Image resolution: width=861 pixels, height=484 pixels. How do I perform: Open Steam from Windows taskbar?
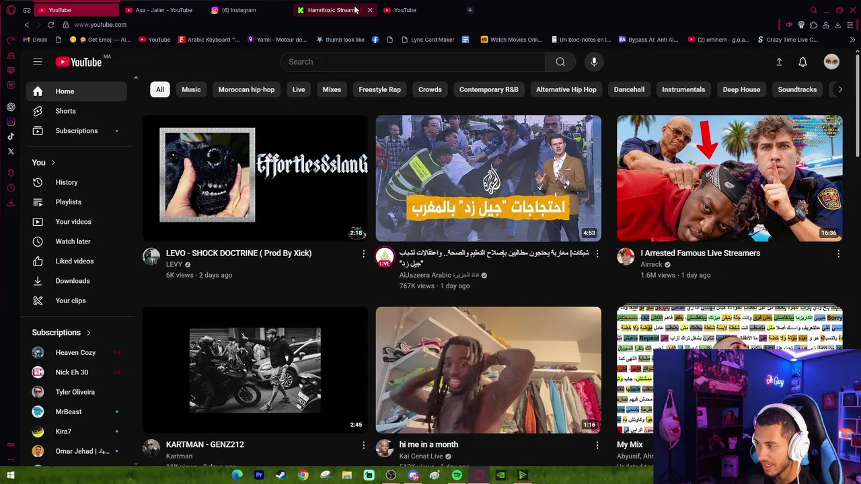[281, 475]
